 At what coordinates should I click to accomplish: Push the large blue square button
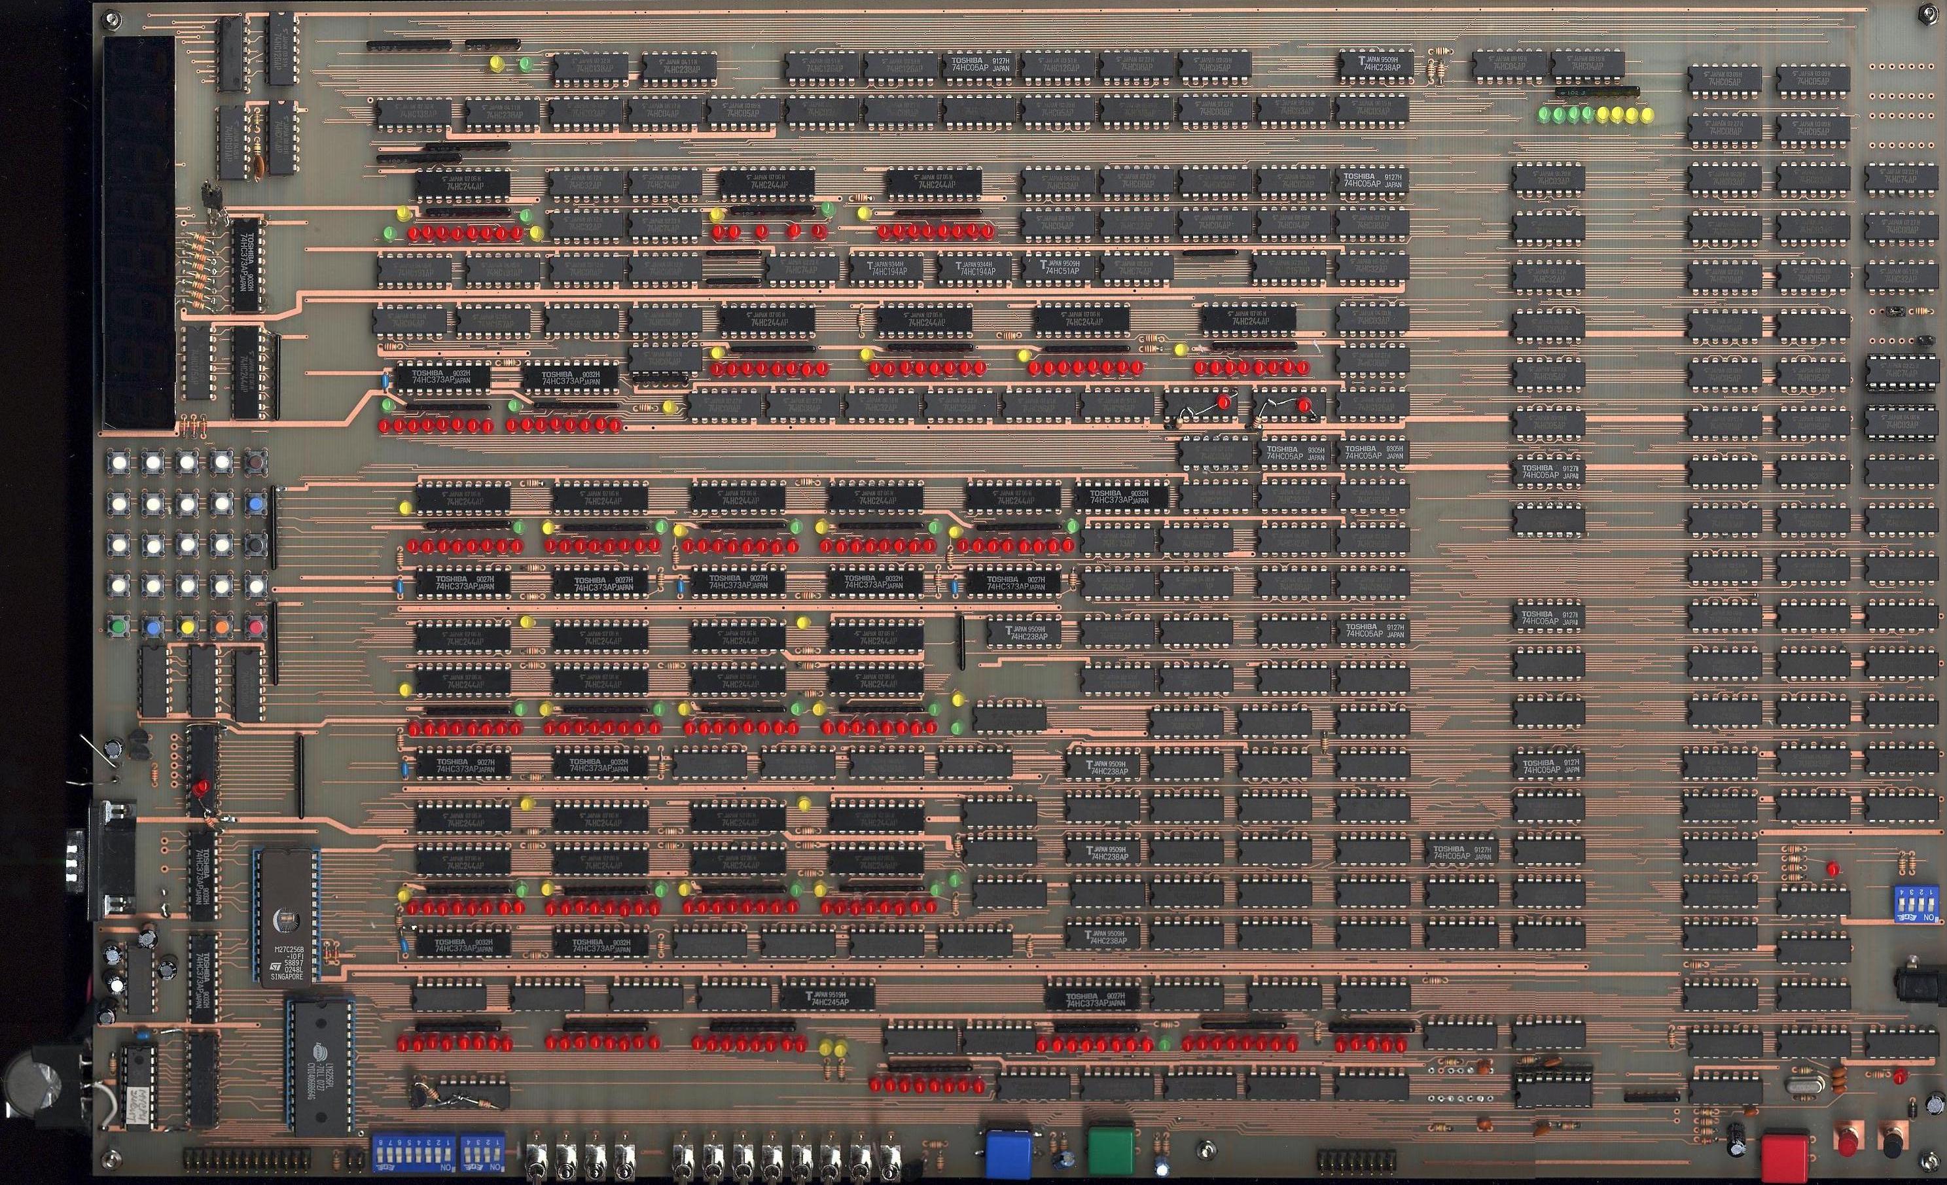(x=1009, y=1154)
